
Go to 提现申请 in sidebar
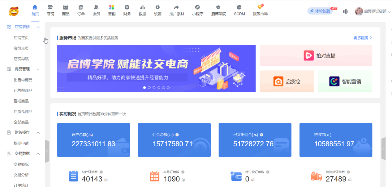click(21, 143)
